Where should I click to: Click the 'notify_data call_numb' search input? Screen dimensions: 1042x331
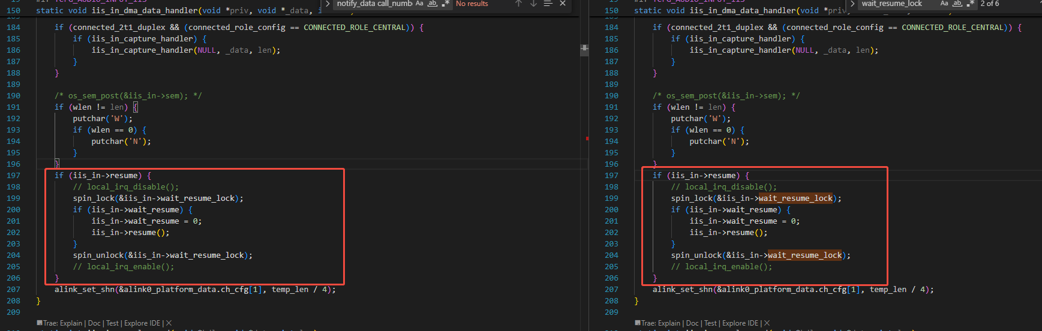[x=374, y=4]
